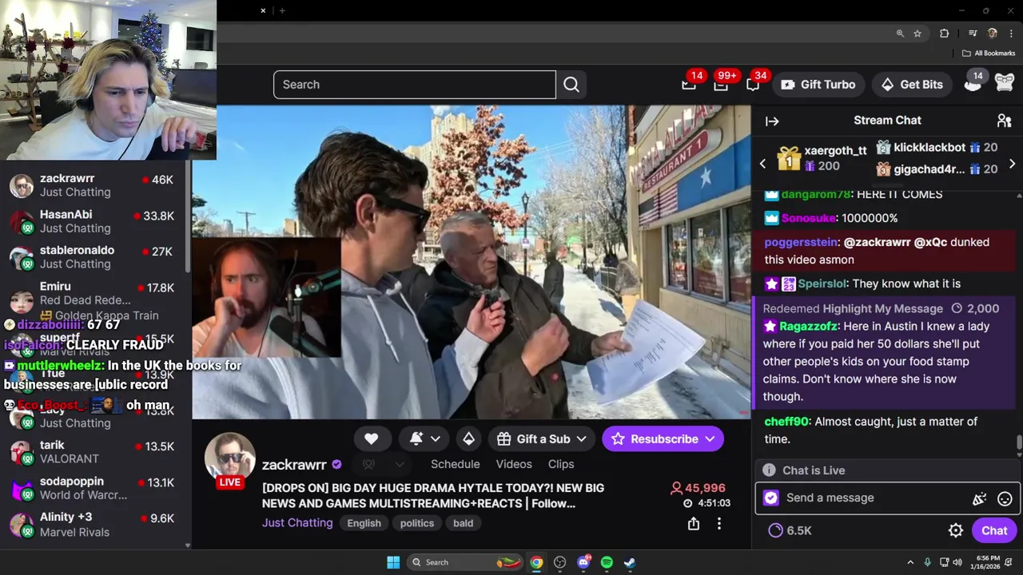Expand the Gift a Sub dropdown
The image size is (1023, 575).
(x=581, y=438)
